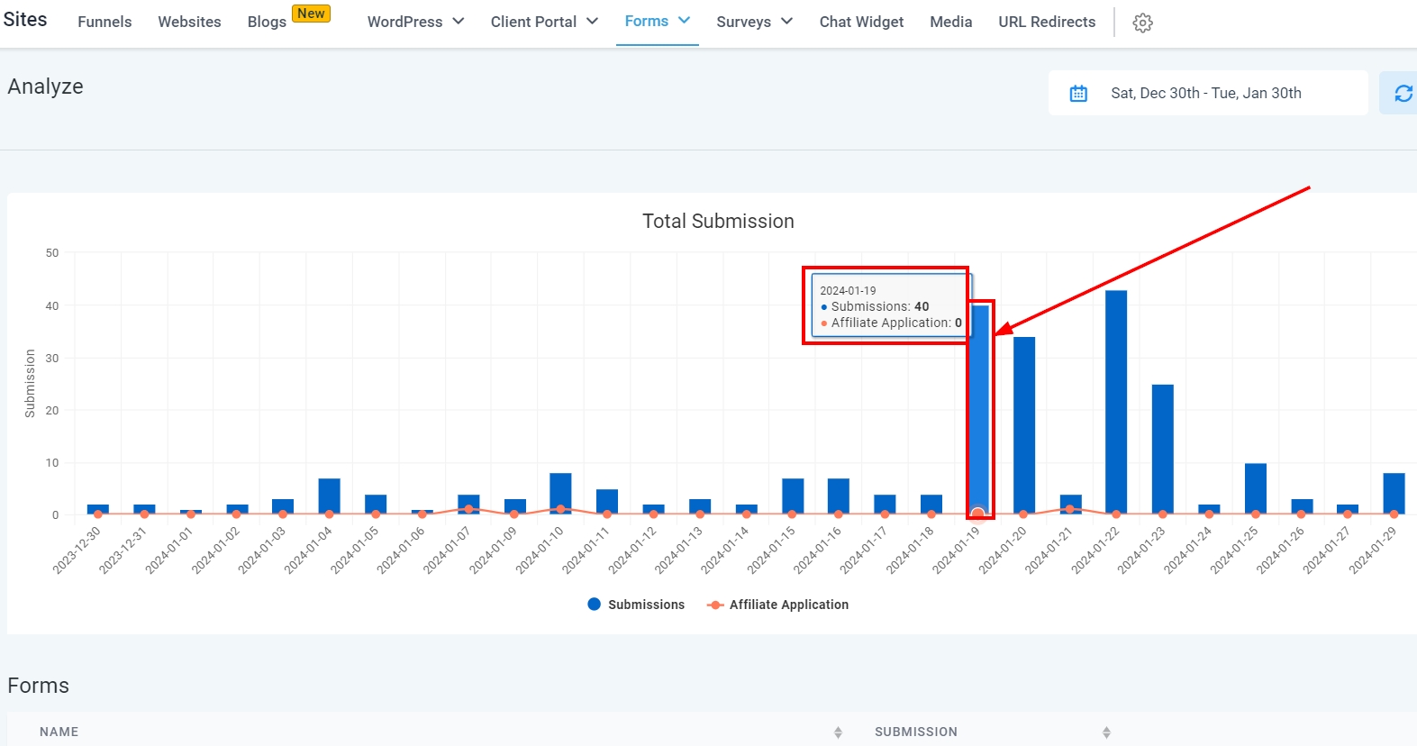Click the refresh analytics icon button
The height and width of the screenshot is (746, 1417).
pos(1402,93)
